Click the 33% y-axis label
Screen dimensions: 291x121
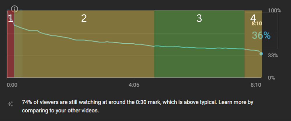coord(273,56)
